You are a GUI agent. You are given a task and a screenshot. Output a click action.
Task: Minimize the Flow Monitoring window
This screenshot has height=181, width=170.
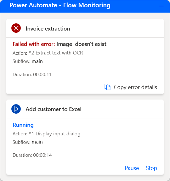pos(161,6)
